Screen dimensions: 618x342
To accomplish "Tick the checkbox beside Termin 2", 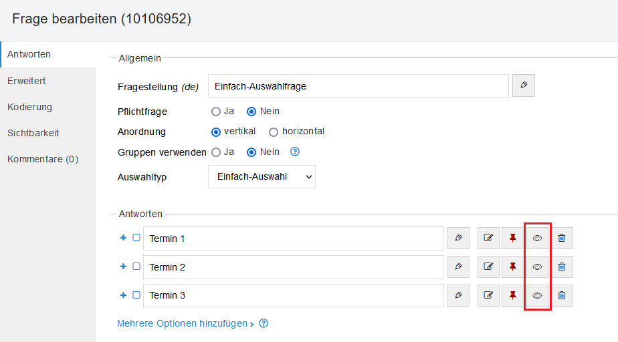I will pos(136,266).
